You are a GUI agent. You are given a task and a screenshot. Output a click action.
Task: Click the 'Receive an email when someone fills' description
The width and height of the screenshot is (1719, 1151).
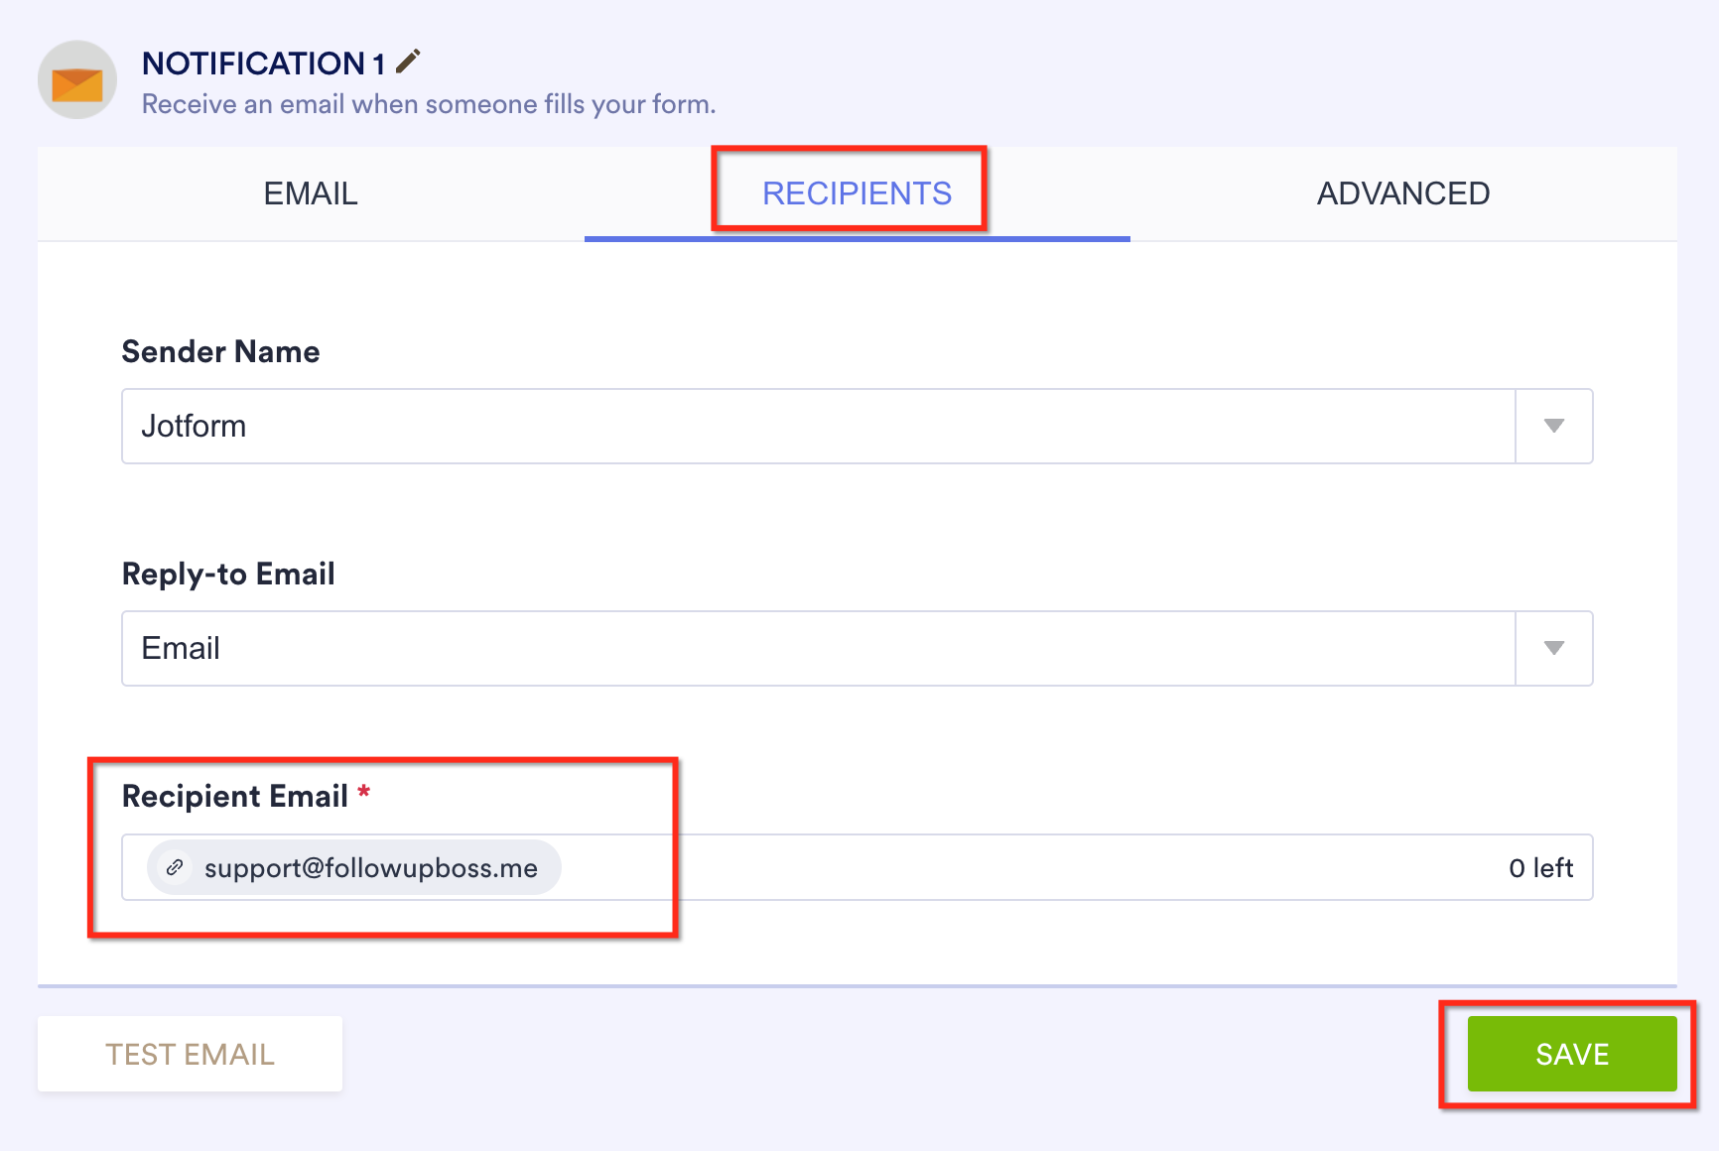tap(429, 104)
